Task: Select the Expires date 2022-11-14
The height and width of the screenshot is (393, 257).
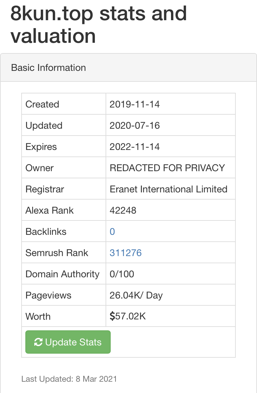Action: pos(135,147)
